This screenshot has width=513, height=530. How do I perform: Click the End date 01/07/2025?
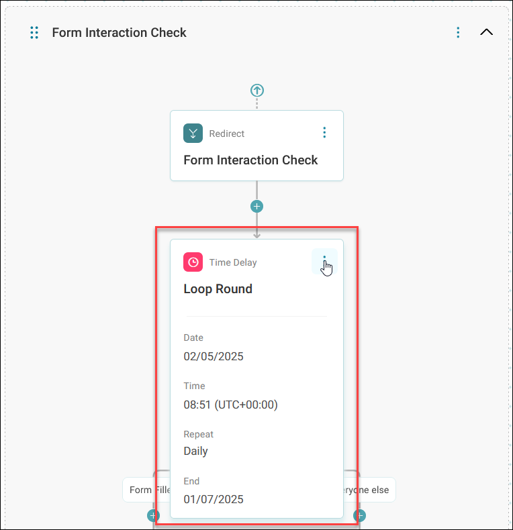213,499
